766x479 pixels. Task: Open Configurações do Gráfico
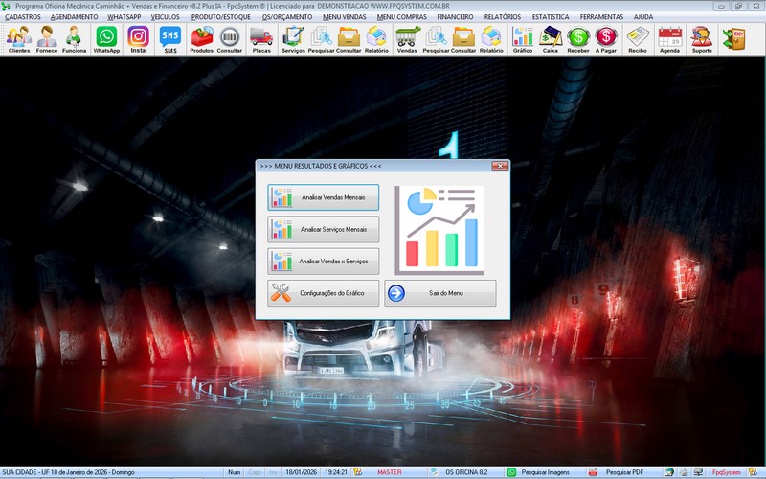point(323,293)
